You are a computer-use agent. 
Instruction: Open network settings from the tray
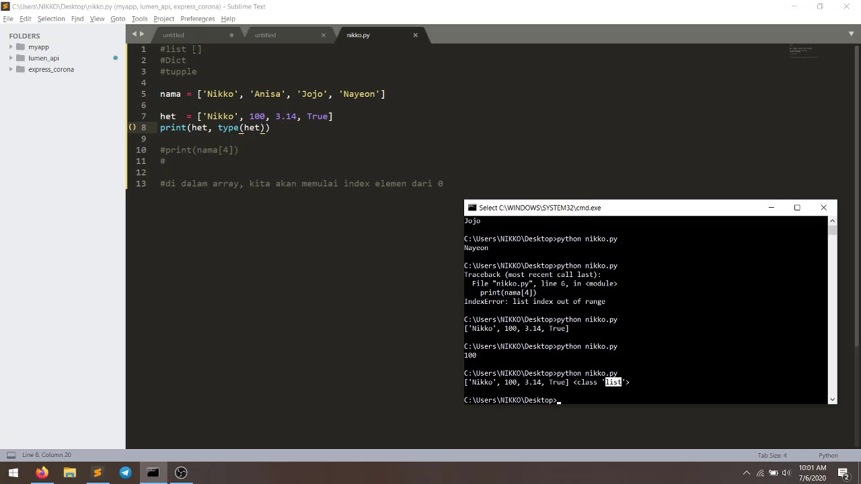760,473
